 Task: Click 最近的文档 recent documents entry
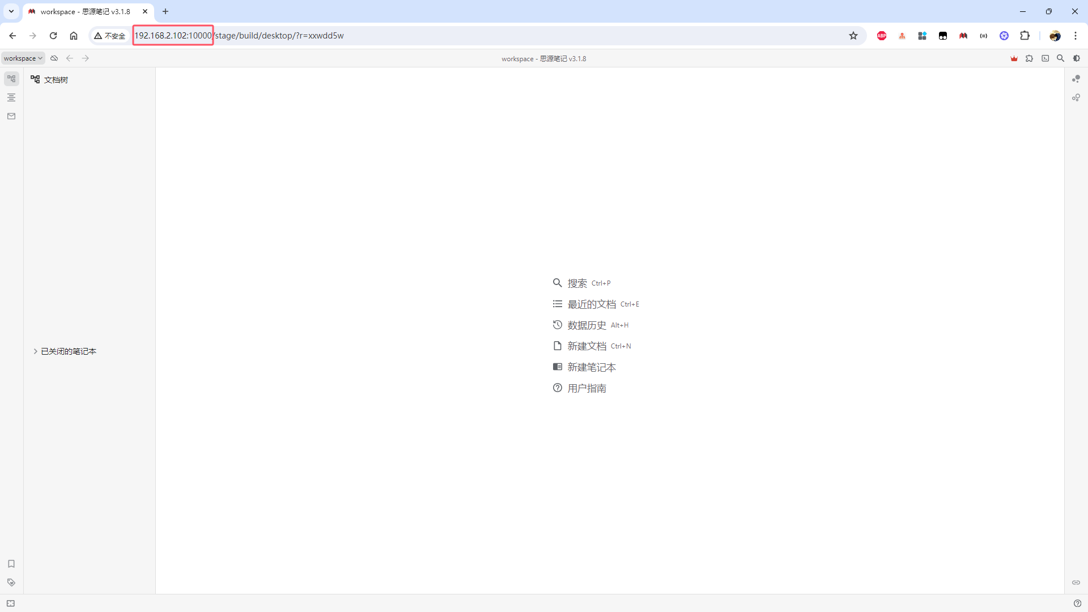point(591,304)
